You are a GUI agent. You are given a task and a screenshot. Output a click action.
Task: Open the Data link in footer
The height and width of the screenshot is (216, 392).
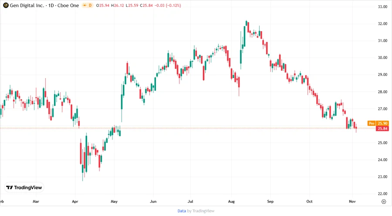(182, 211)
